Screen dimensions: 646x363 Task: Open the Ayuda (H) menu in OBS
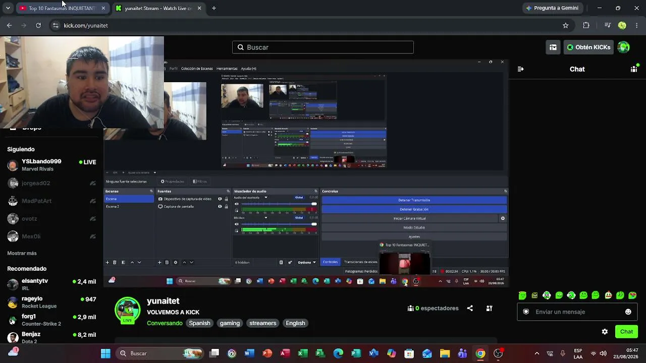tap(248, 69)
